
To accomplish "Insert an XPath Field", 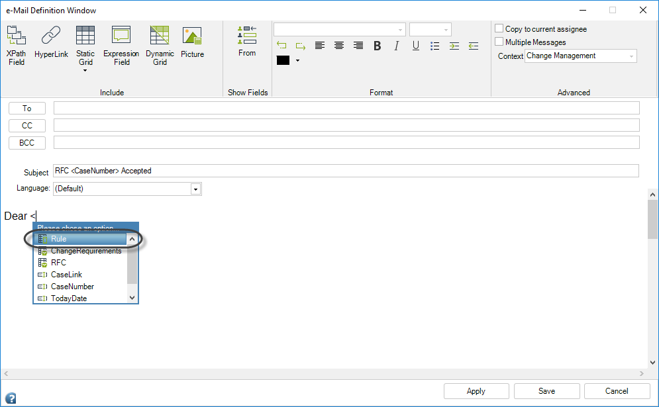I will pyautogui.click(x=17, y=46).
